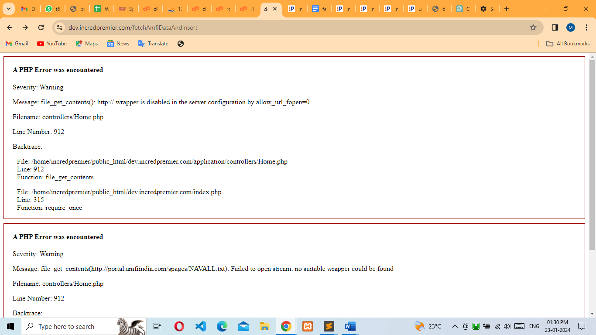Reload the page with the refresh icon
Viewport: 596px width, 335px height.
[41, 27]
